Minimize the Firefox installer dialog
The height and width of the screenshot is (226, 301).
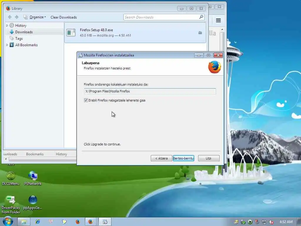[199, 55]
